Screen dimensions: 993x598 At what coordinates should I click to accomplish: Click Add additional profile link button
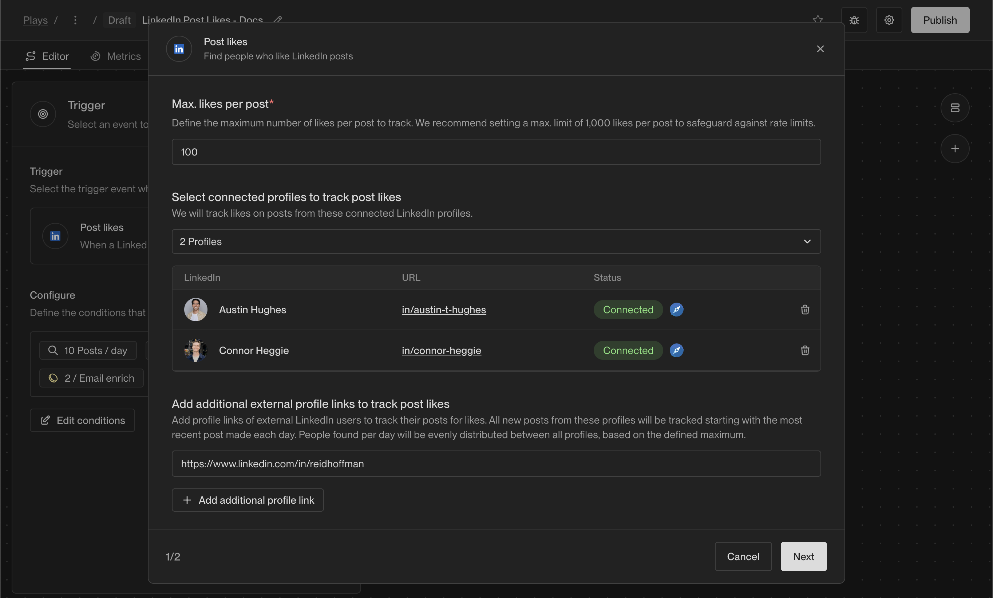click(247, 500)
